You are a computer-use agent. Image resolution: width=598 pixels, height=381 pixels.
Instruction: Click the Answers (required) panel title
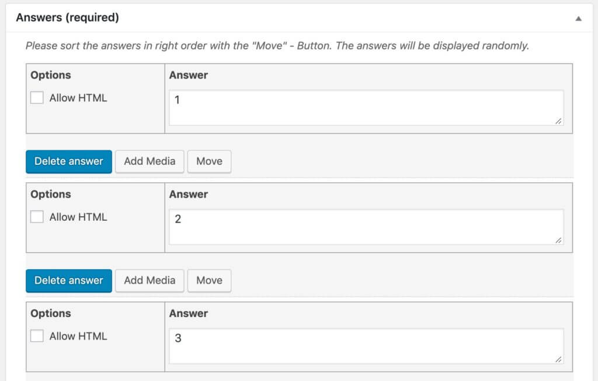click(x=67, y=17)
